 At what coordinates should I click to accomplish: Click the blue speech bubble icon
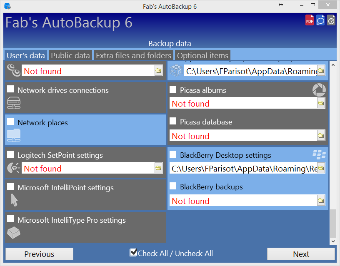pyautogui.click(x=320, y=20)
